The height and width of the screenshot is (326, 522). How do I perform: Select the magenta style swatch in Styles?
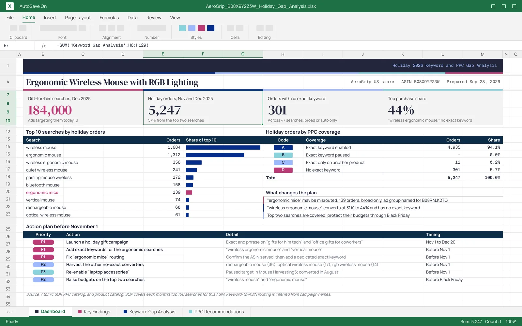click(x=201, y=28)
